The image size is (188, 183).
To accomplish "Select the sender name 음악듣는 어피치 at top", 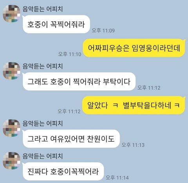I will click(43, 9).
